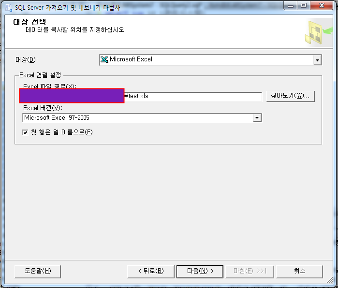Toggle the first row as column names checkbox
The image size is (338, 288).
pos(25,132)
